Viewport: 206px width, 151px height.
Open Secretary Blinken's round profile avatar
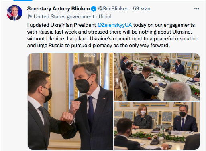(14, 13)
